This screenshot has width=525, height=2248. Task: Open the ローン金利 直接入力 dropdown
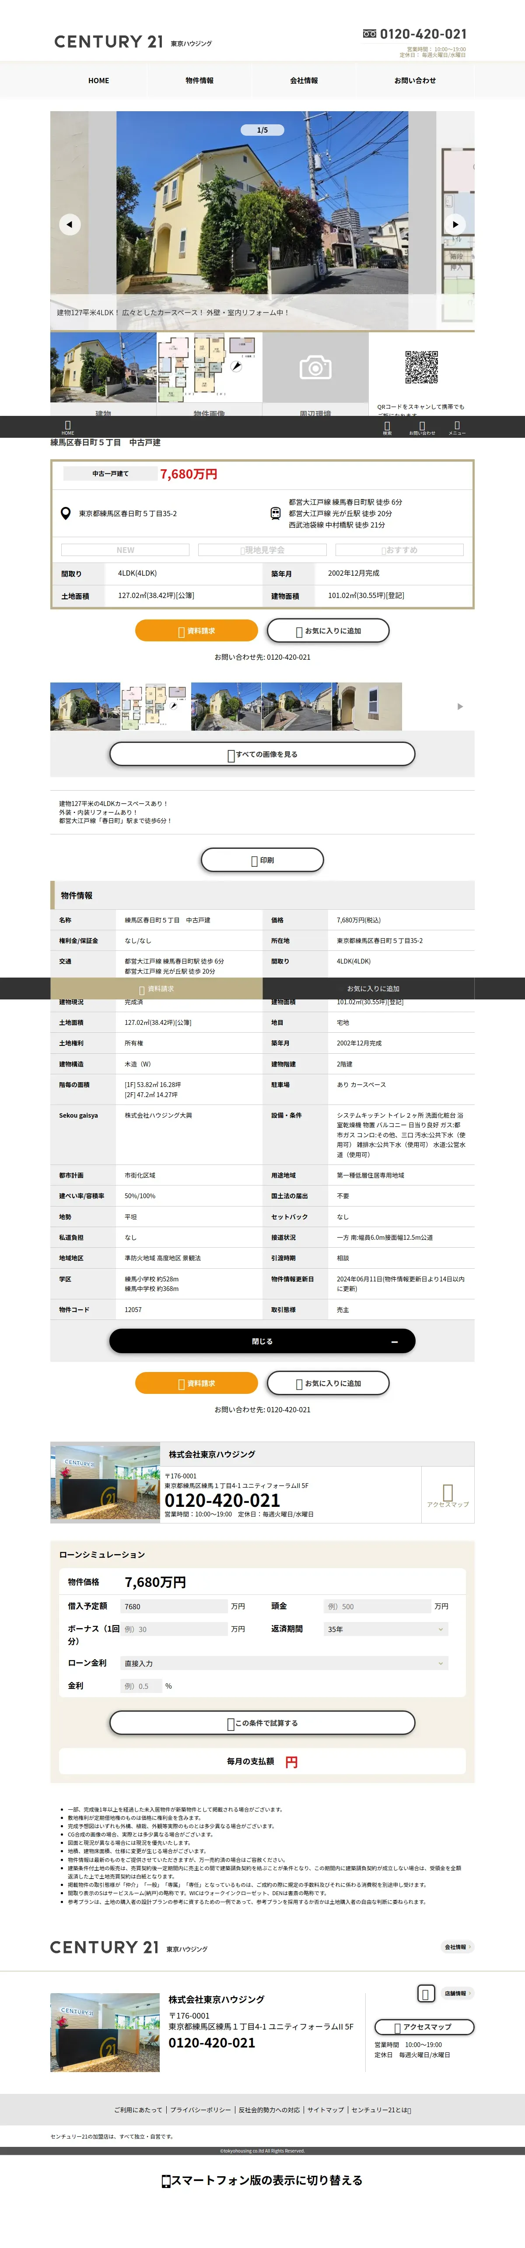(x=284, y=1662)
